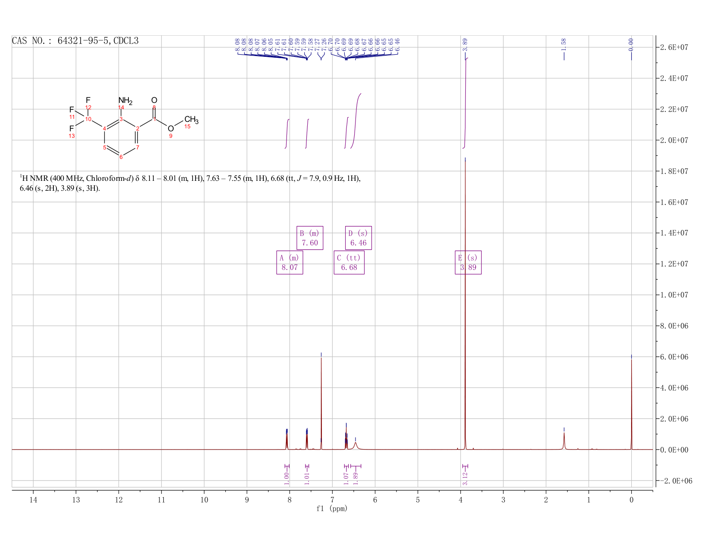711x549 pixels.
Task: Click ring atom number 6 in structure
Action: 121,157
